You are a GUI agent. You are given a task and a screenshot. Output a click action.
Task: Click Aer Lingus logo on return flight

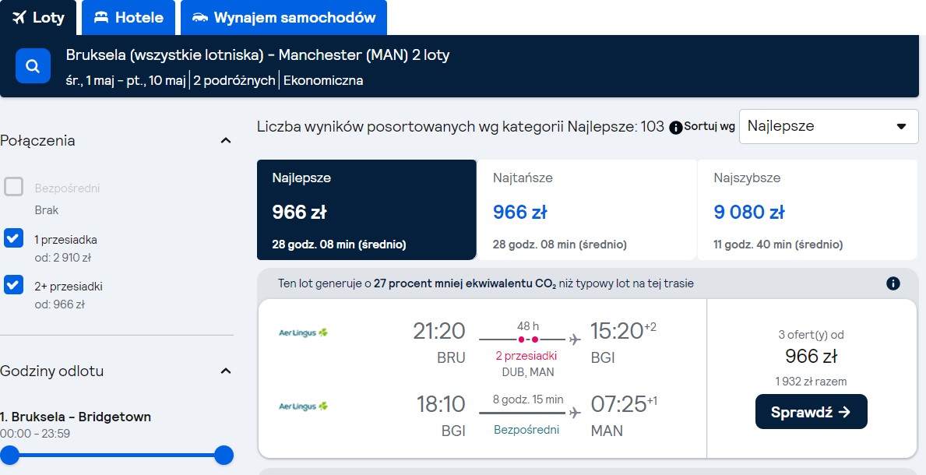(x=303, y=406)
